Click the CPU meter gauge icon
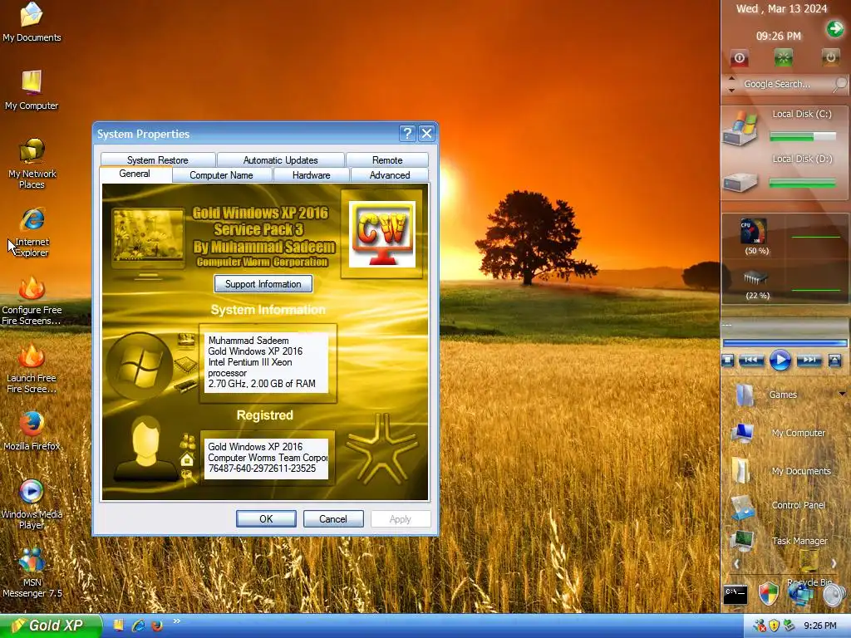This screenshot has height=638, width=851. [x=754, y=231]
